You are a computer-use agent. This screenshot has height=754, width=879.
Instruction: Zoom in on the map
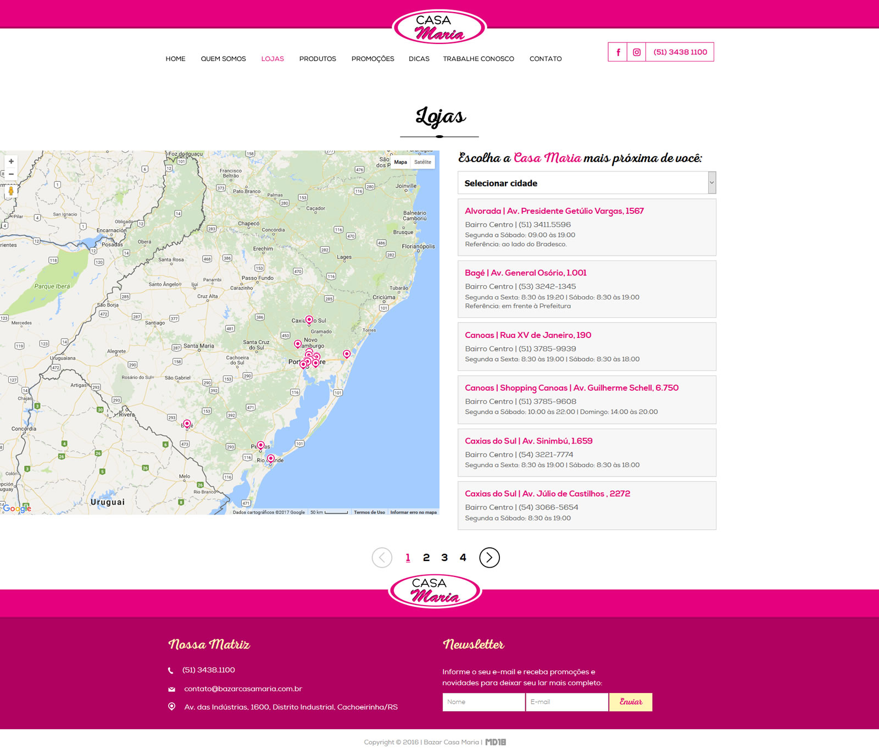point(11,162)
